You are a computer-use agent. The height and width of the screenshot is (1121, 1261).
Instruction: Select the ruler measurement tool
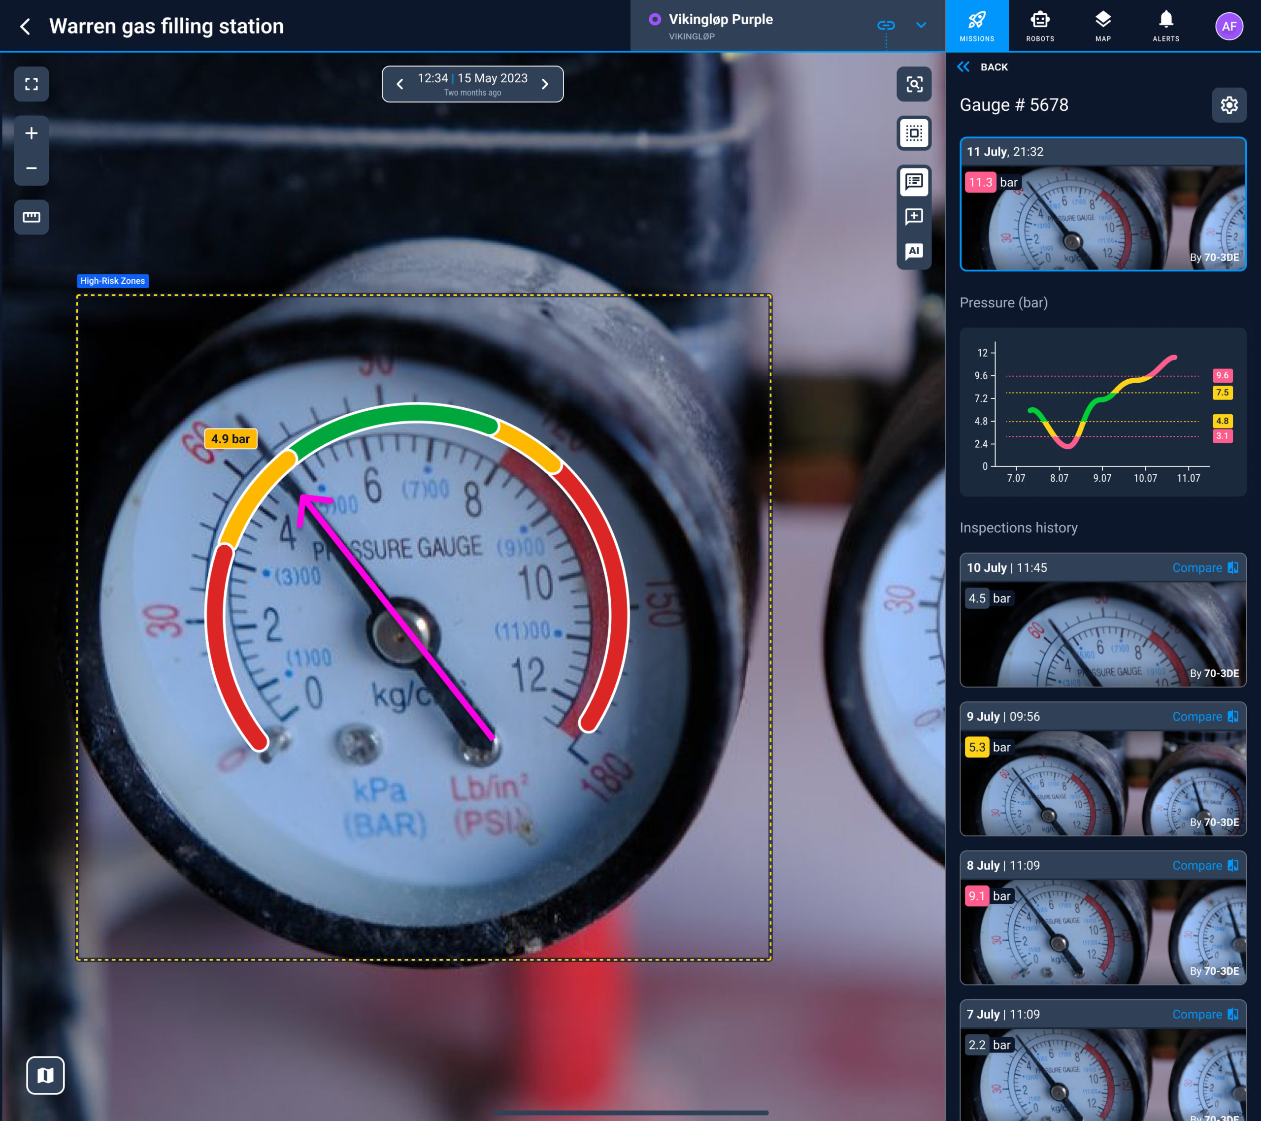32,217
